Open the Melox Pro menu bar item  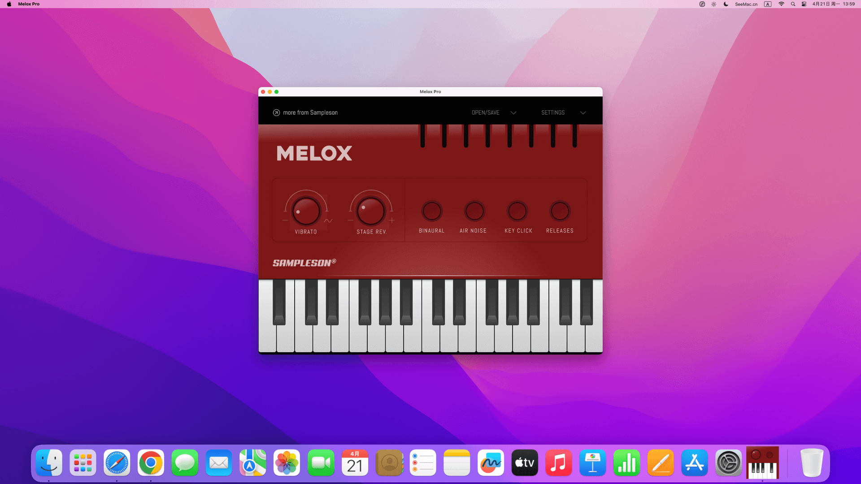coord(29,4)
